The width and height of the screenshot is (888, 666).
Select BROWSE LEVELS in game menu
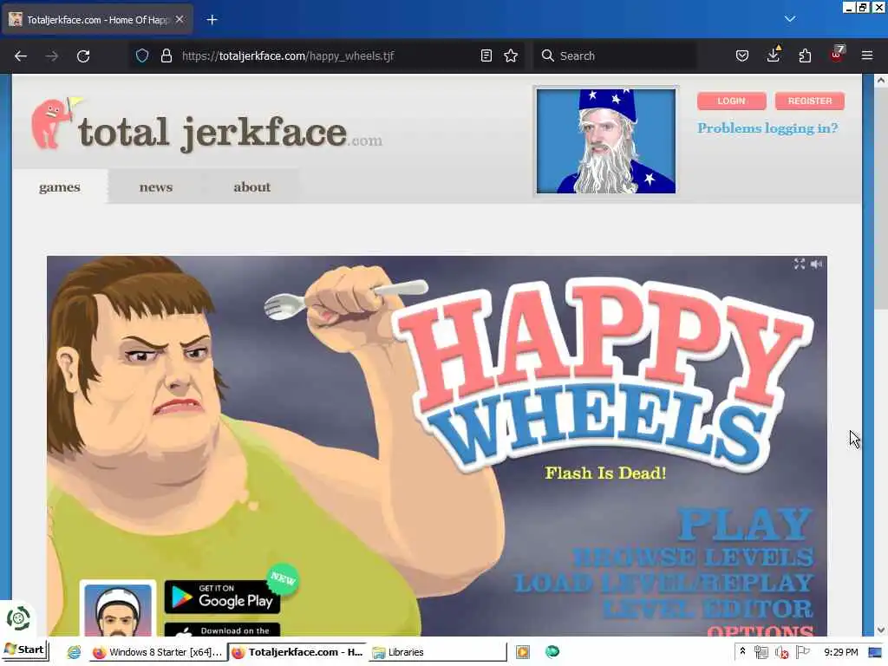point(693,557)
